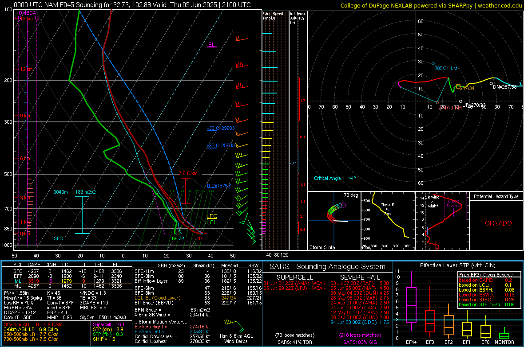Screen dimensions: 524x347
Task: Click the 'NONTOR' box plot label
Action: [x=504, y=342]
